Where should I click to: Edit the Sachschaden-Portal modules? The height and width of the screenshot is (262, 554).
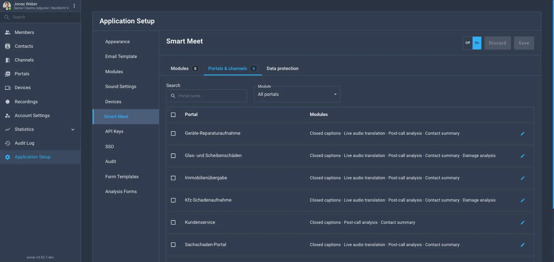(x=523, y=245)
